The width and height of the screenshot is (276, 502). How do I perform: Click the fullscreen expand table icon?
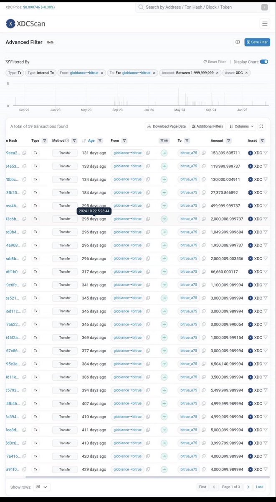(261, 126)
